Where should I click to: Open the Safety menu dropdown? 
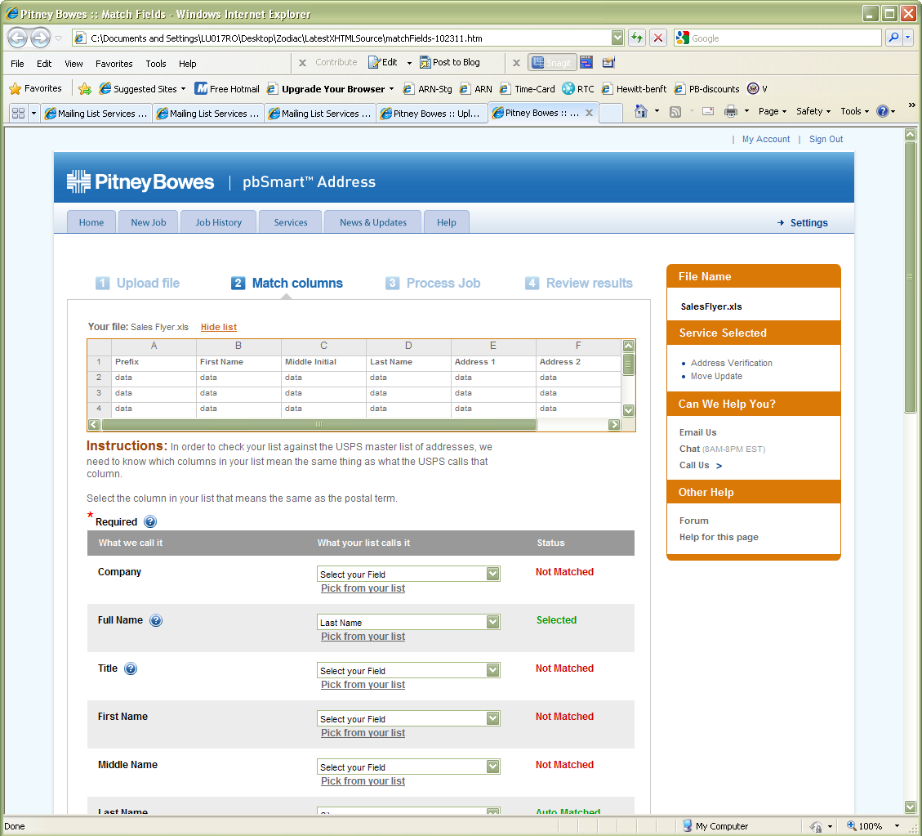coord(813,111)
